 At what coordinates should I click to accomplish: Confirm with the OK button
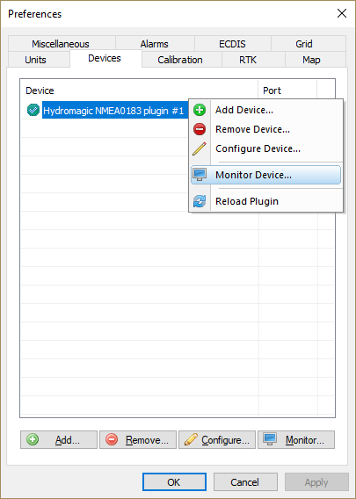174,482
